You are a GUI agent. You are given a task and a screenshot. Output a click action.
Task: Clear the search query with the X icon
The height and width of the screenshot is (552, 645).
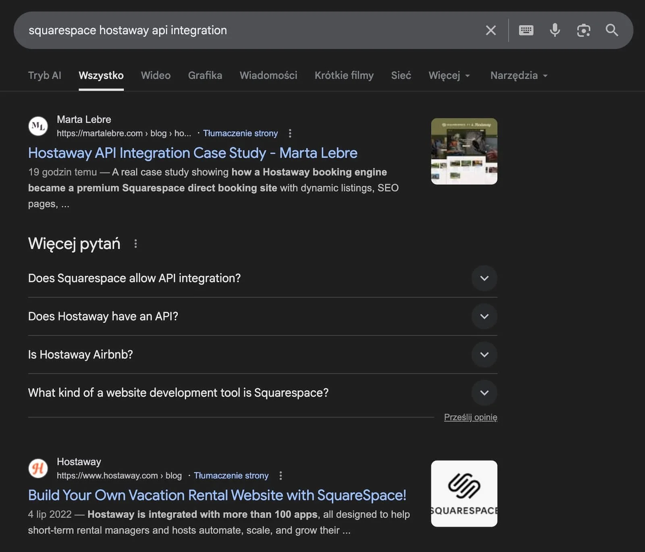click(x=491, y=30)
